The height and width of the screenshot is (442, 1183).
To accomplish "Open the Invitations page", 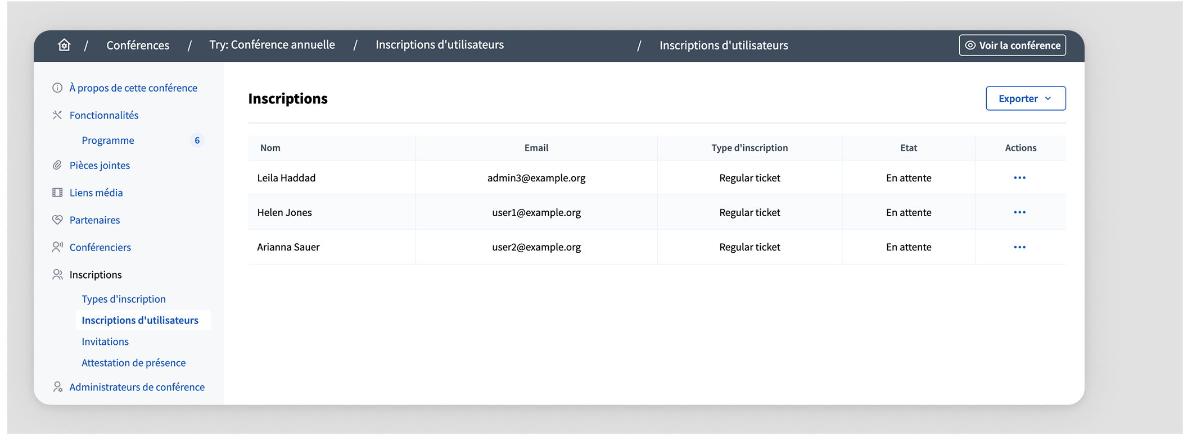I will (105, 341).
